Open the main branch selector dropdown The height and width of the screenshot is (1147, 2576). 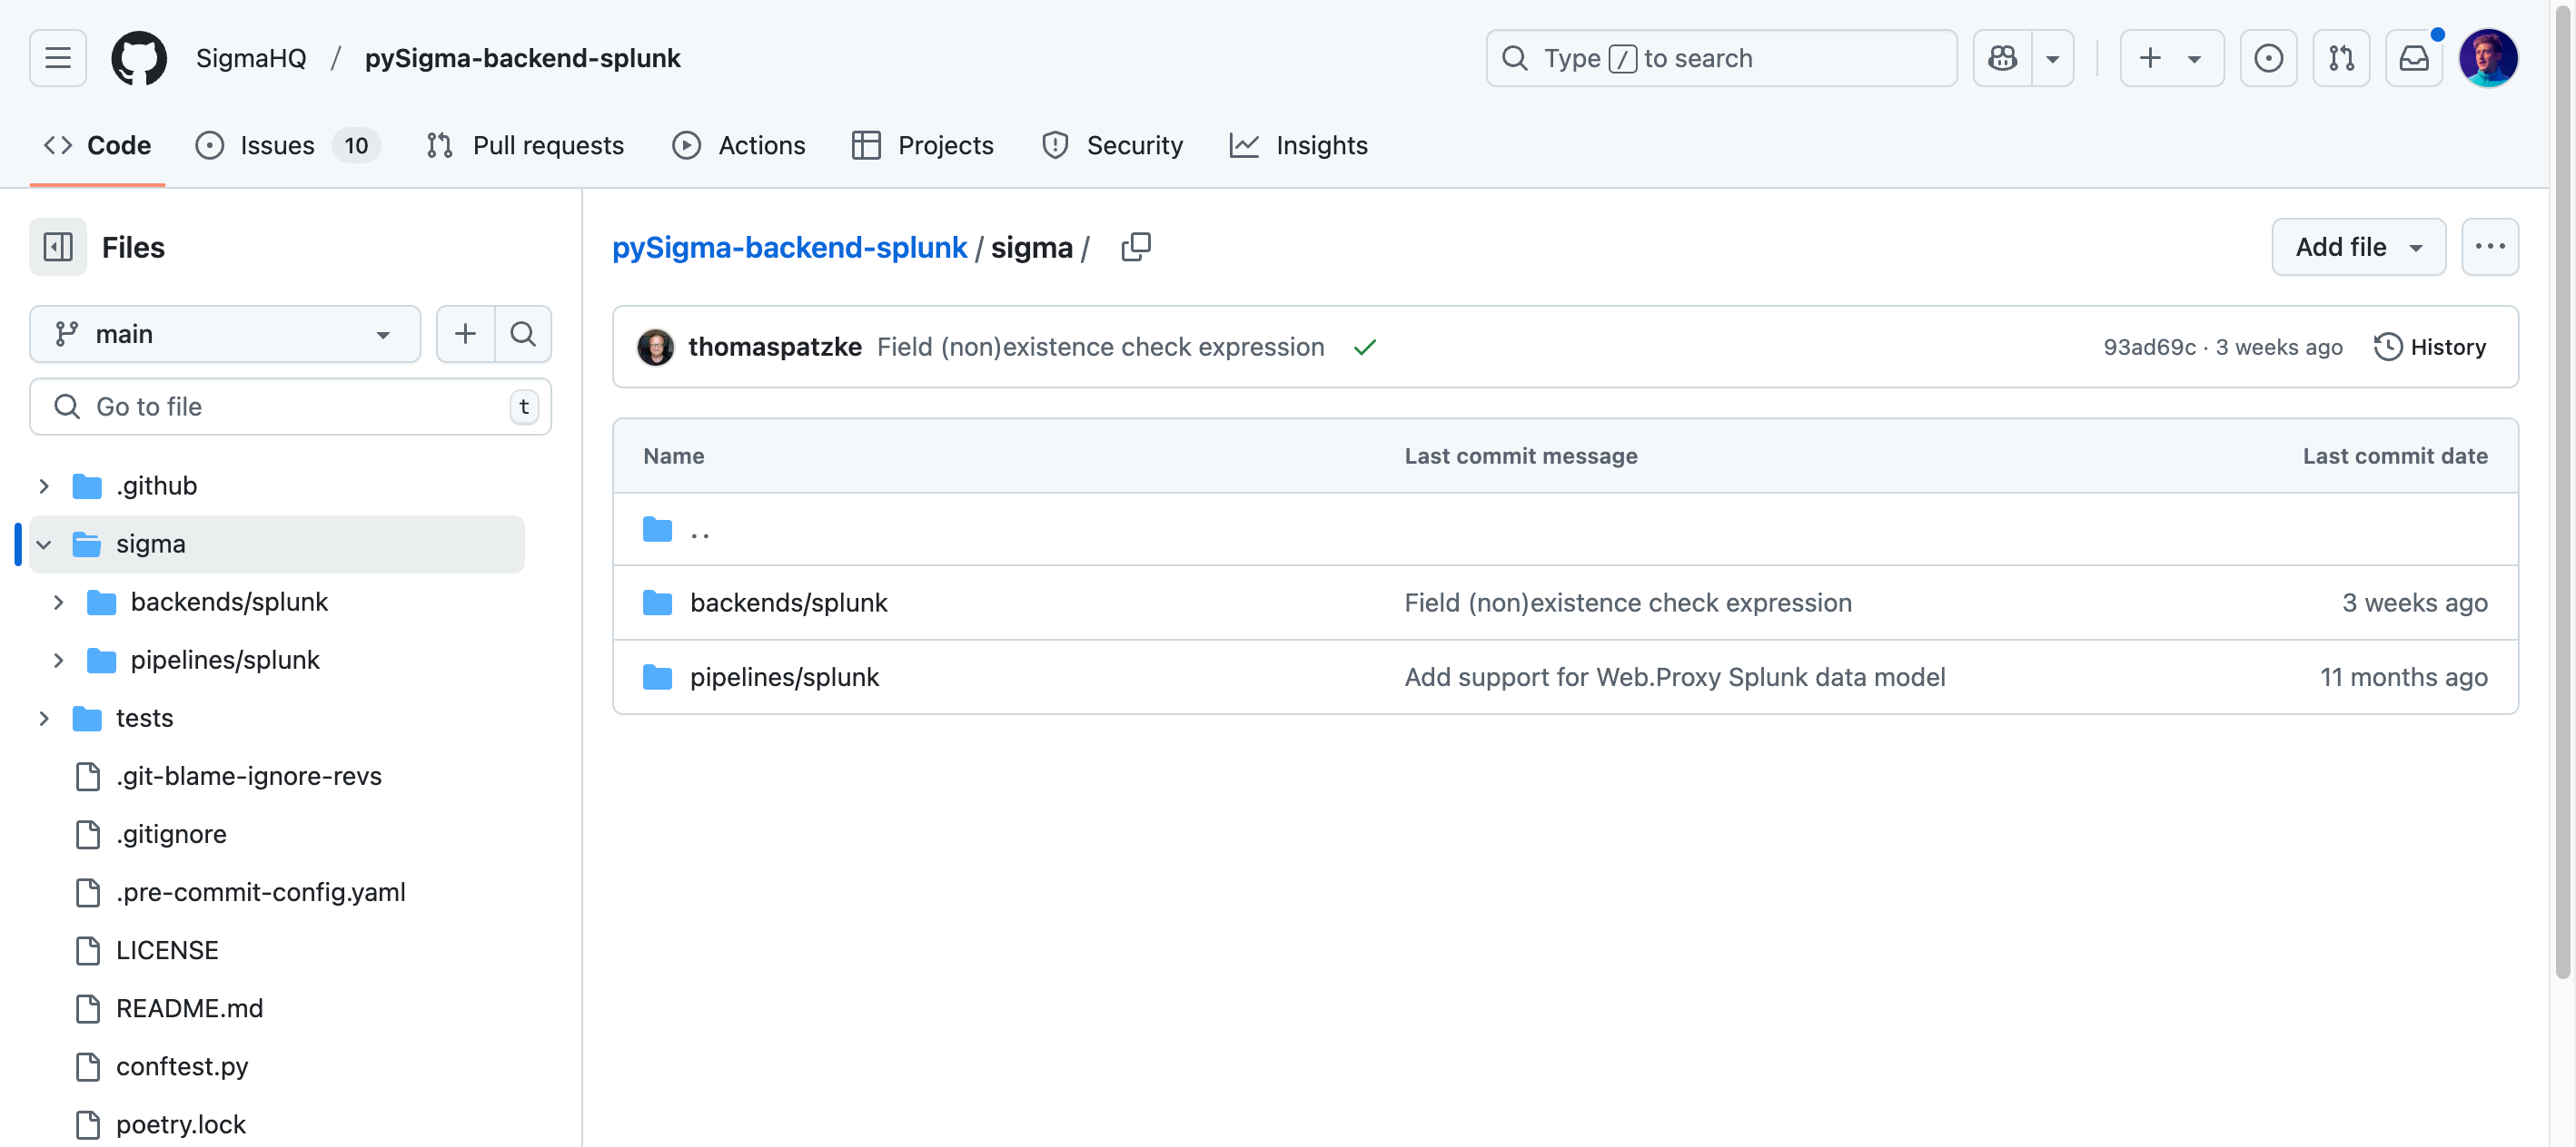pos(225,334)
